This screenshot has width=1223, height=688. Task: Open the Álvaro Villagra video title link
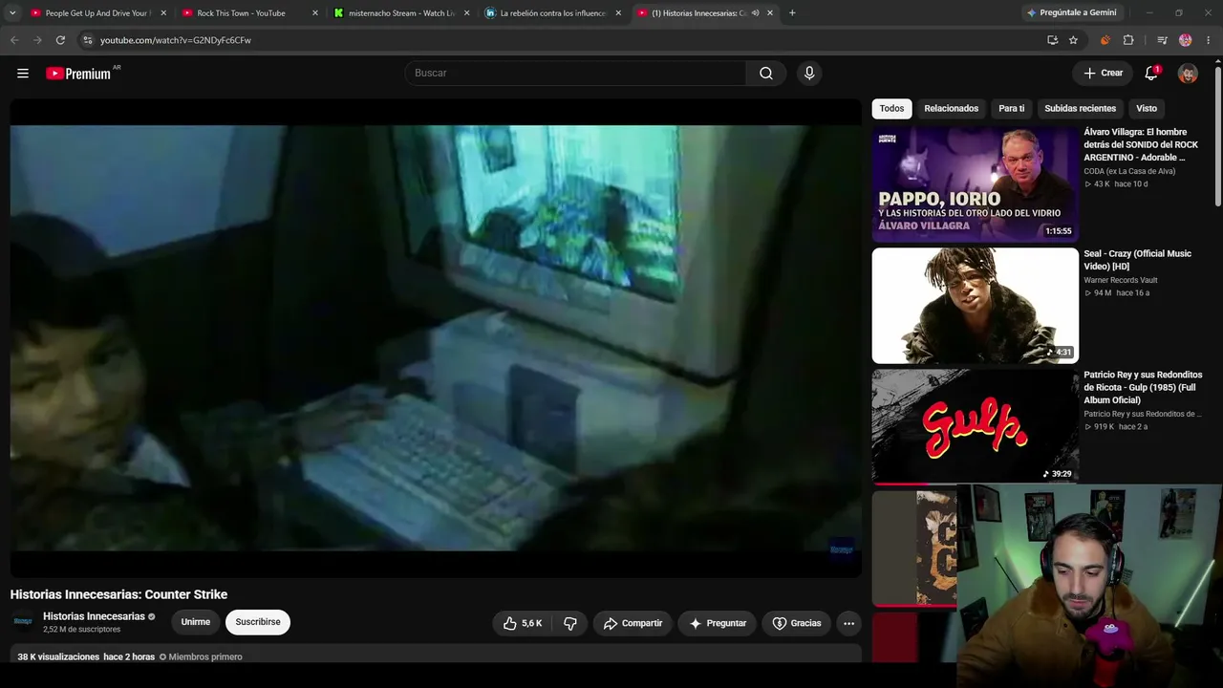[1141, 144]
